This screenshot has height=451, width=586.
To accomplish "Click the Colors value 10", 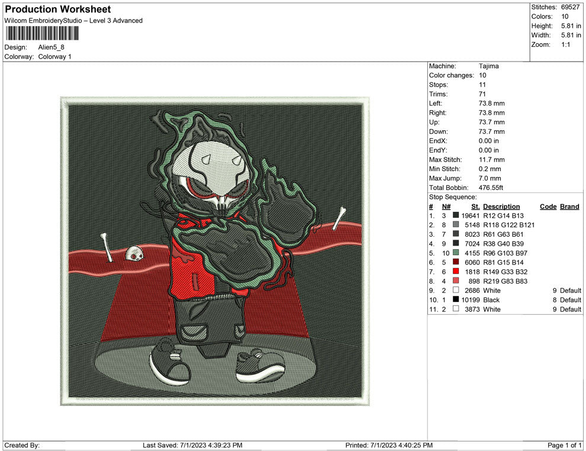I will (565, 17).
